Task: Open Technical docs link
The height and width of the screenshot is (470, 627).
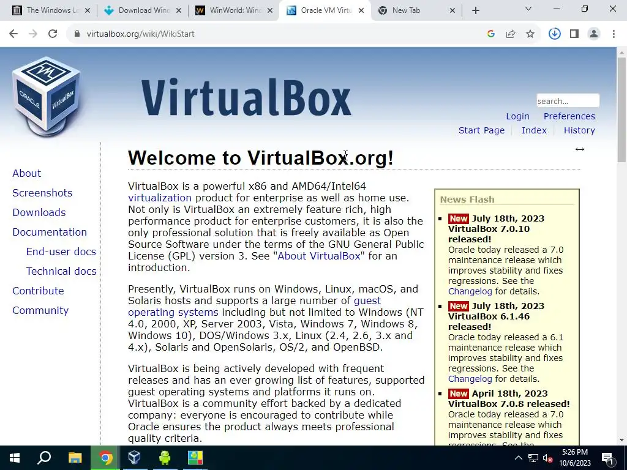Action: [61, 271]
